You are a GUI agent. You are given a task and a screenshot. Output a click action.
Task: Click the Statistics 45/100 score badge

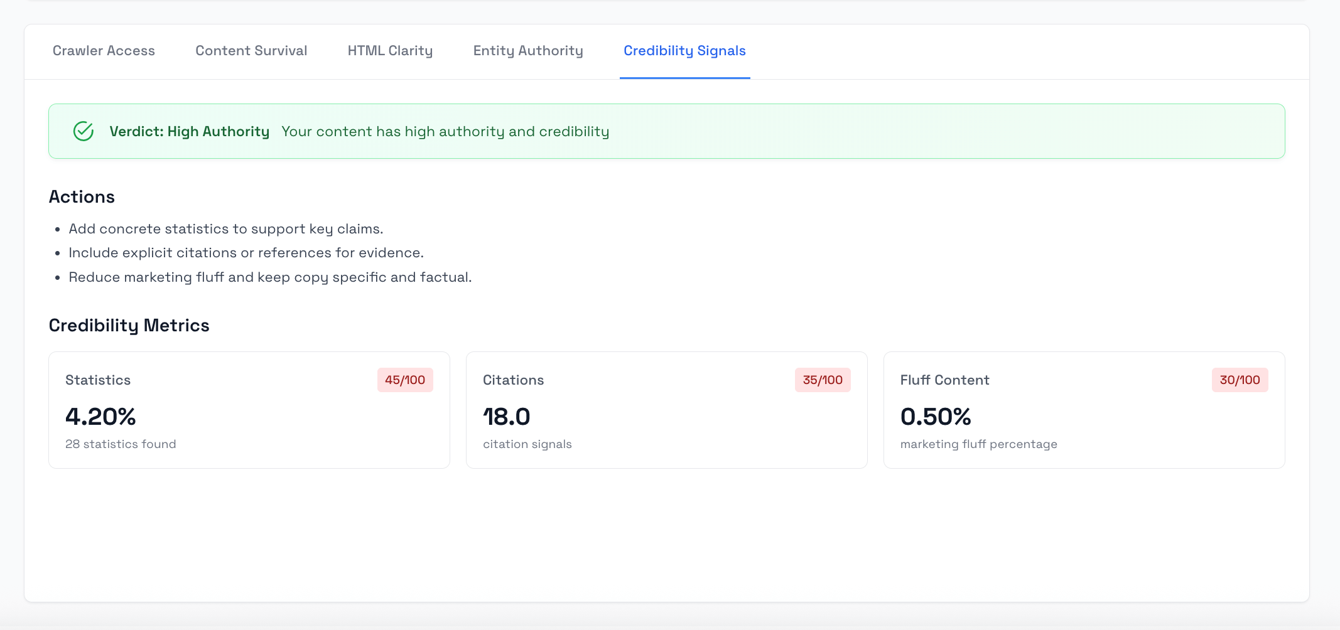click(x=405, y=380)
